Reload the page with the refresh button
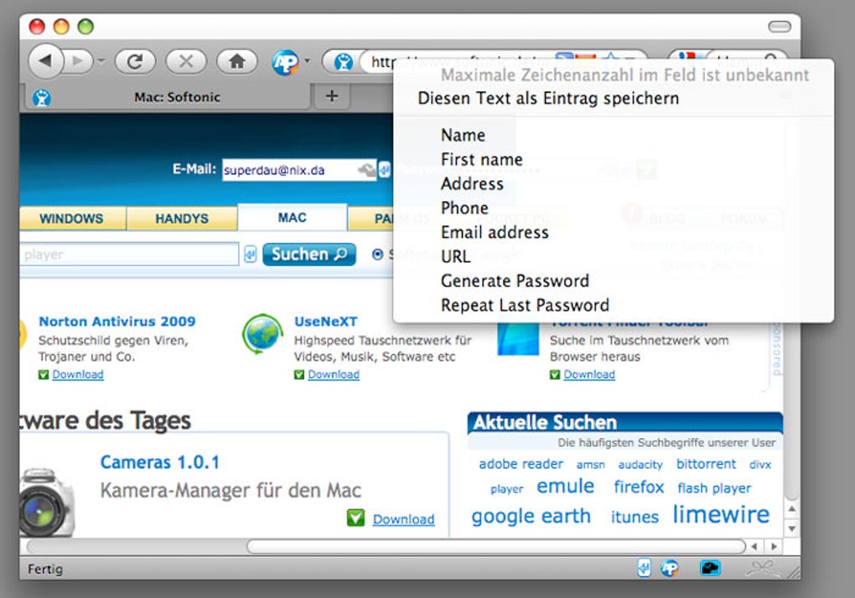 coord(135,61)
